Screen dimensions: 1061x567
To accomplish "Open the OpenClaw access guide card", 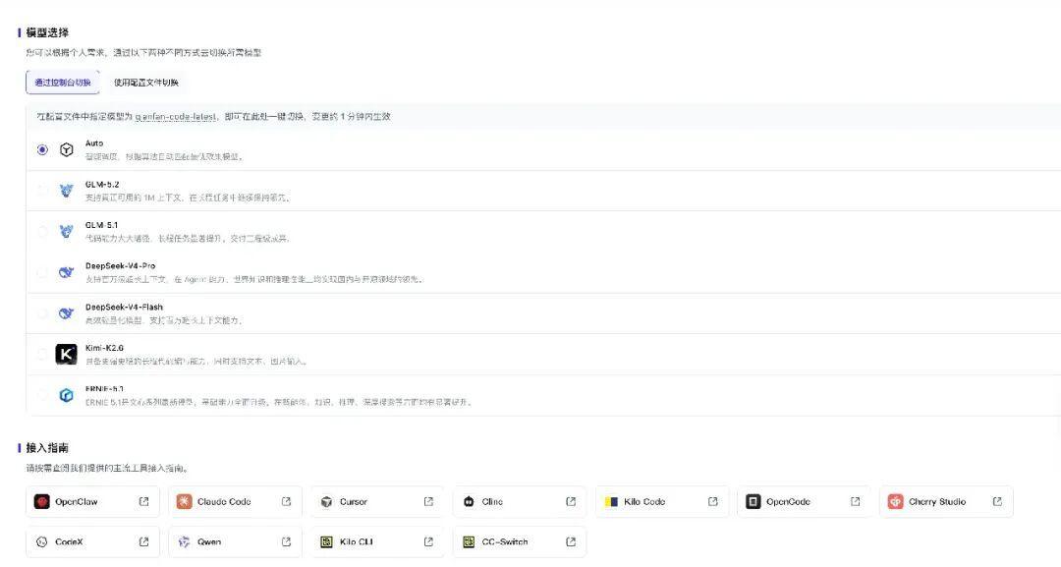I will tap(92, 501).
